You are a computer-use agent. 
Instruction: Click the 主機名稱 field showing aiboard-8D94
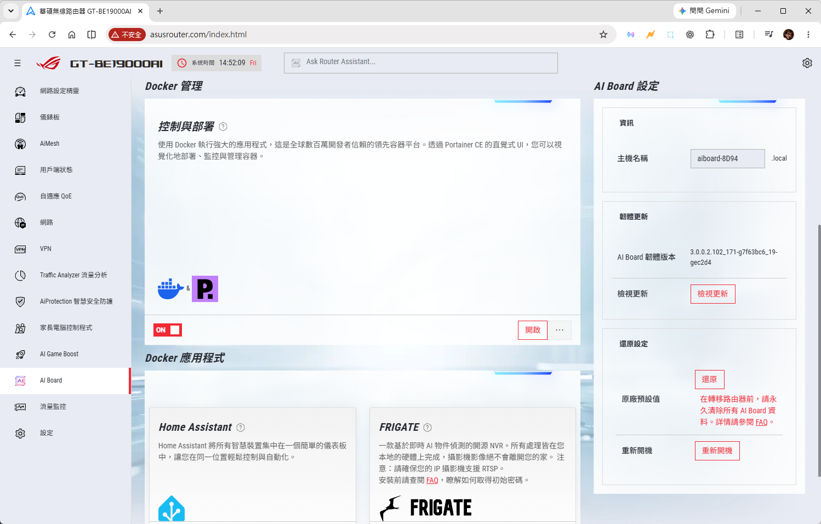click(x=728, y=158)
